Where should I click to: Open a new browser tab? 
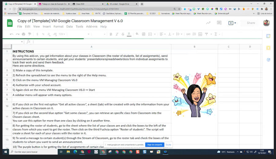tap(142, 4)
